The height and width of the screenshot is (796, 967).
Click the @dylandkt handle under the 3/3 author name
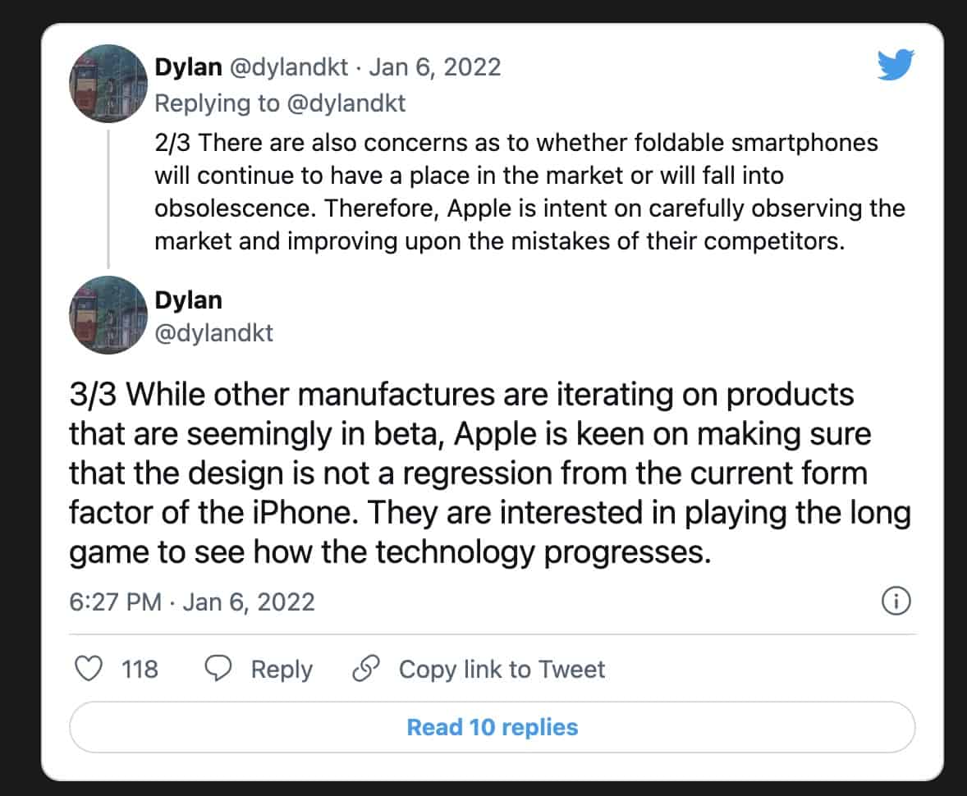(213, 332)
